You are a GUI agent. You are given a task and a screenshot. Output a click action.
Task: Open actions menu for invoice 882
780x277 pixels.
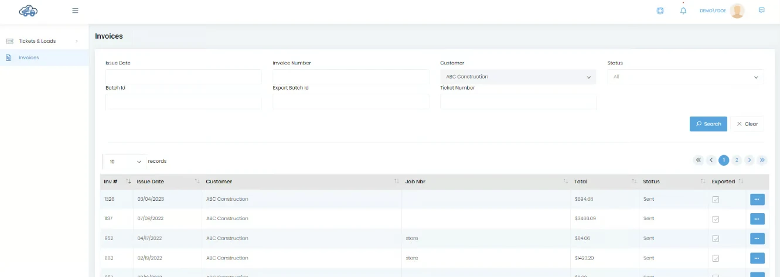point(757,258)
